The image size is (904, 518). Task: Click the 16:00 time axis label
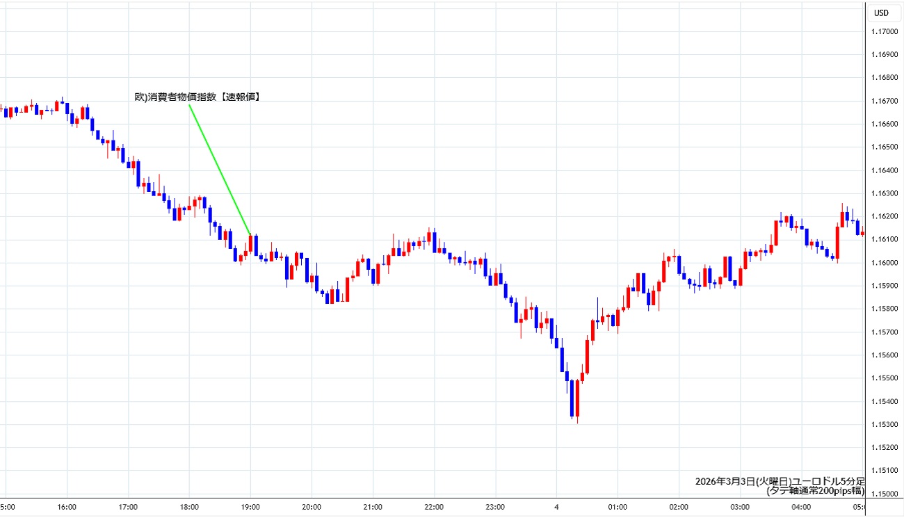coord(67,507)
